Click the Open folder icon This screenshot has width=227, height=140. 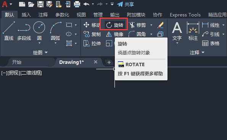pyautogui.click(x=31, y=4)
